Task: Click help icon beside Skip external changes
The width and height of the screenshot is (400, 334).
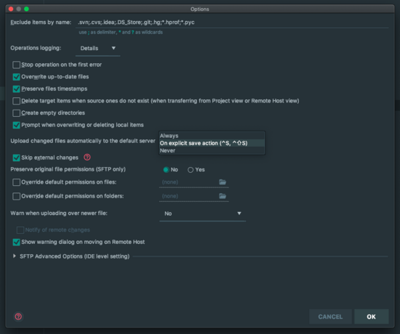Action: point(87,157)
